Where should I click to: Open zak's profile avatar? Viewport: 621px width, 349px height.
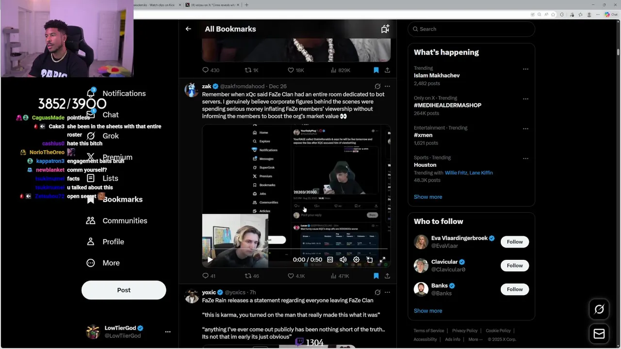[x=192, y=90]
